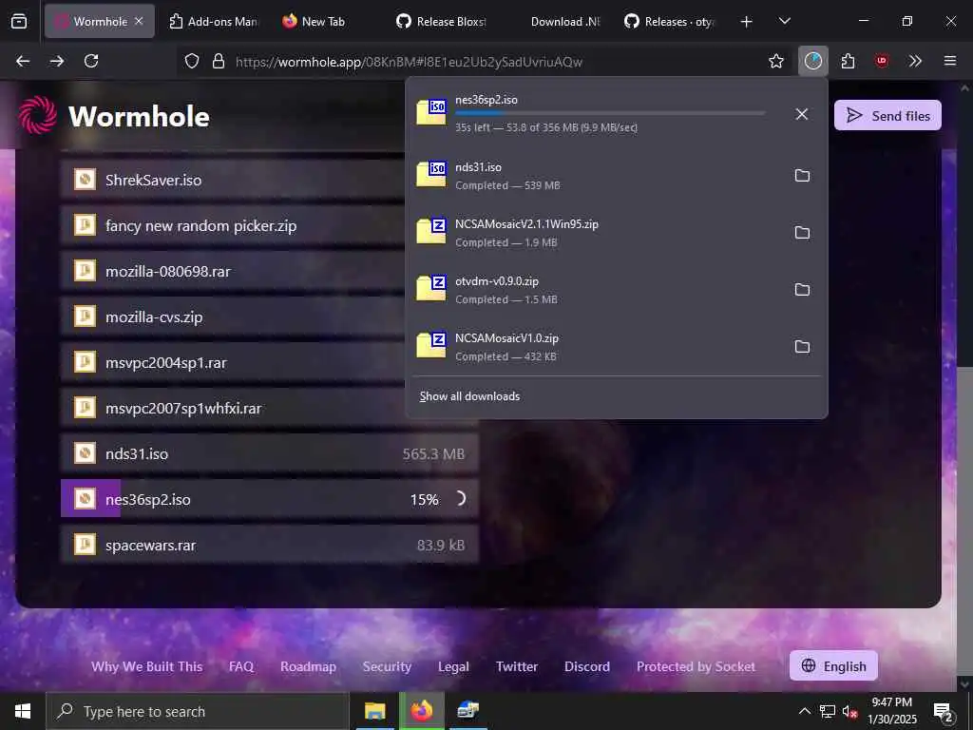Click file icon of spacewars.rar
973x730 pixels.
[85, 545]
